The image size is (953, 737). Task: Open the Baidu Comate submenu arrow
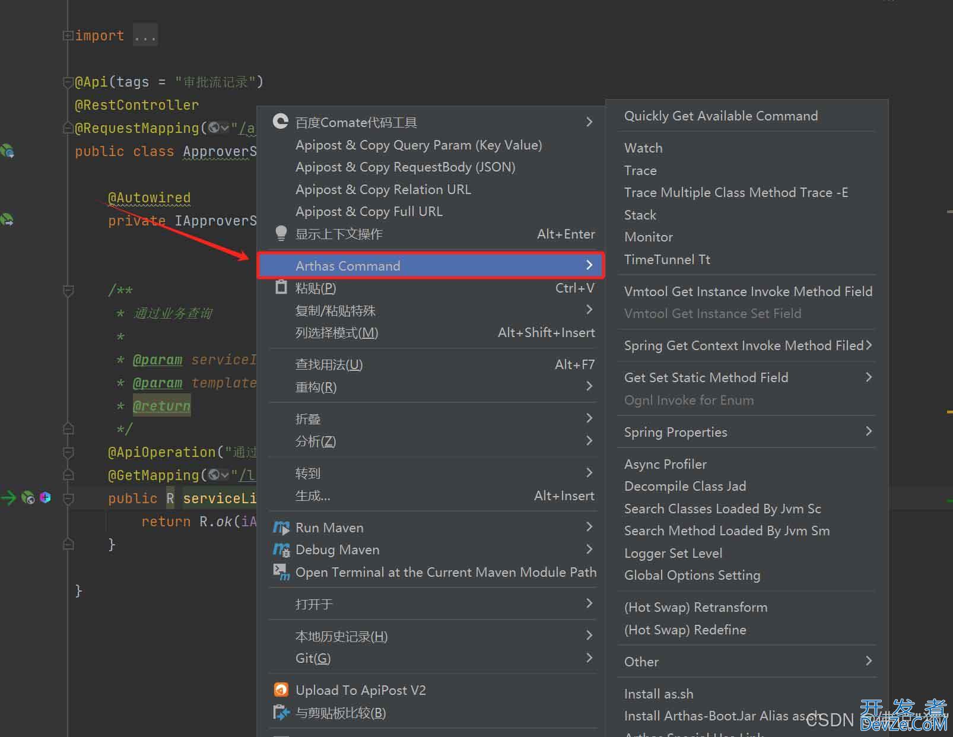[x=589, y=122]
